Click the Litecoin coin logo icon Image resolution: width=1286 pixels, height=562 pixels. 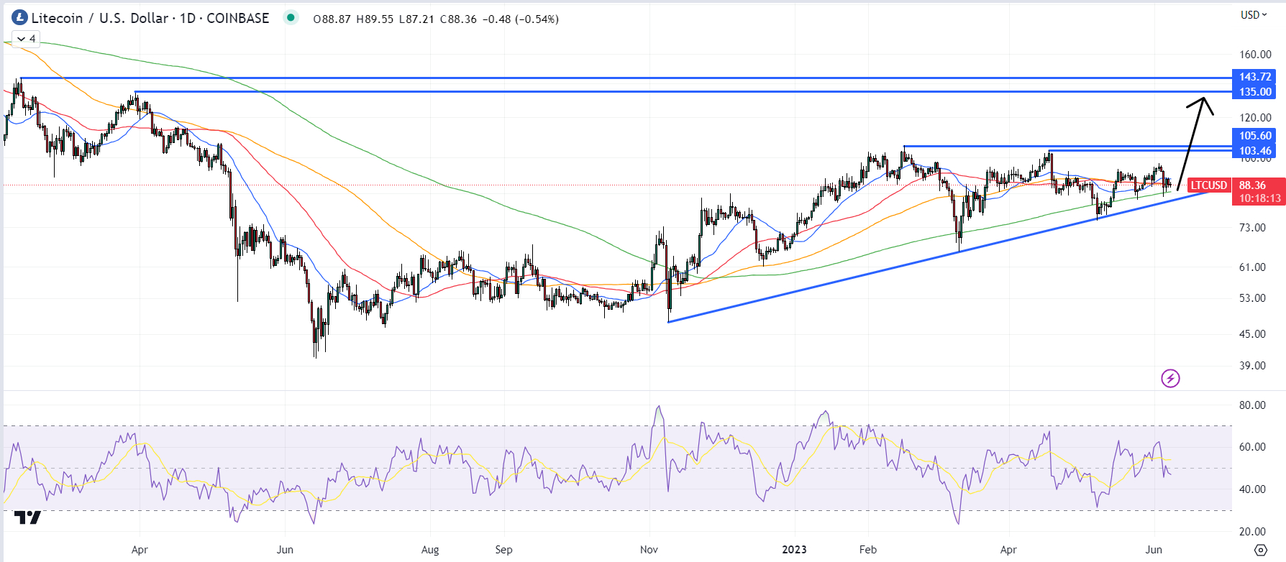coord(19,18)
